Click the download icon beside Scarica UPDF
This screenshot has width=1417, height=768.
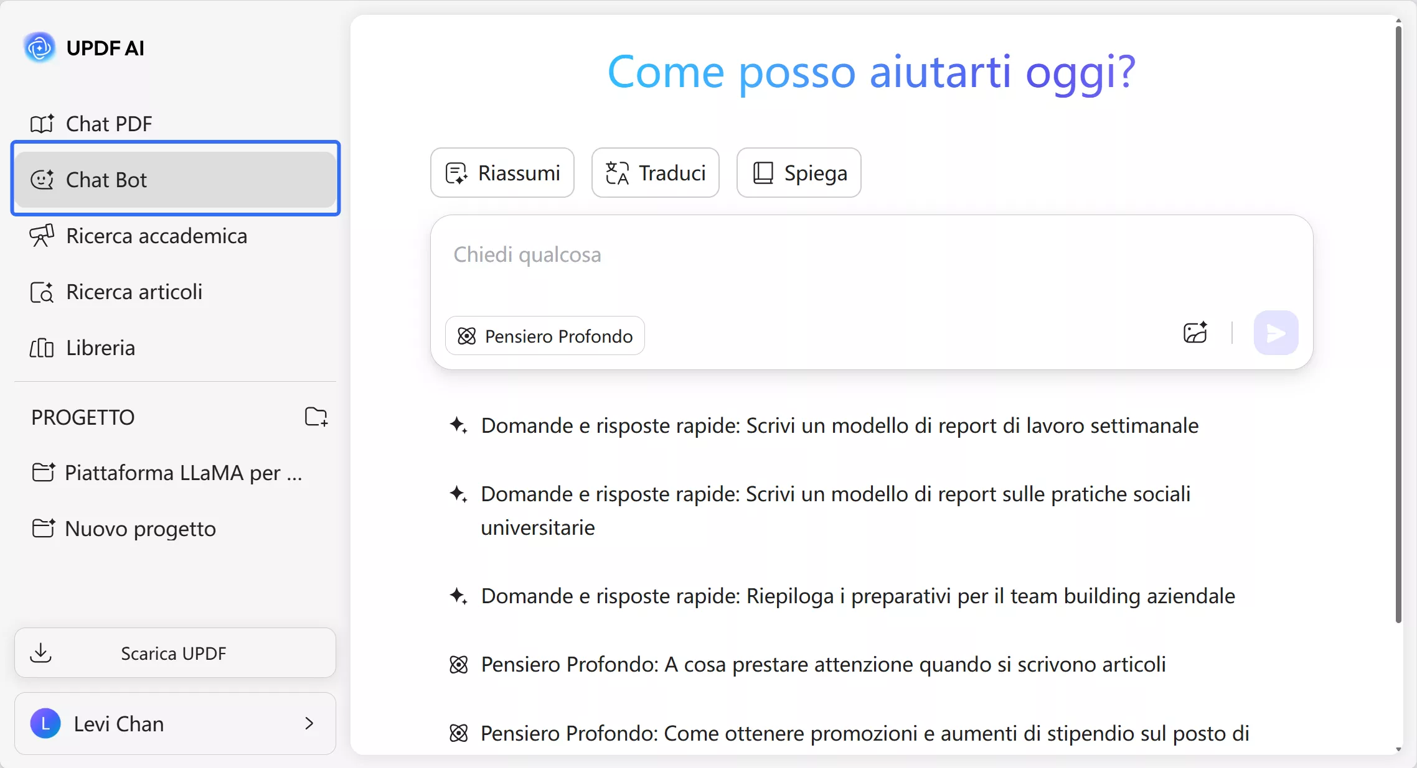point(41,652)
